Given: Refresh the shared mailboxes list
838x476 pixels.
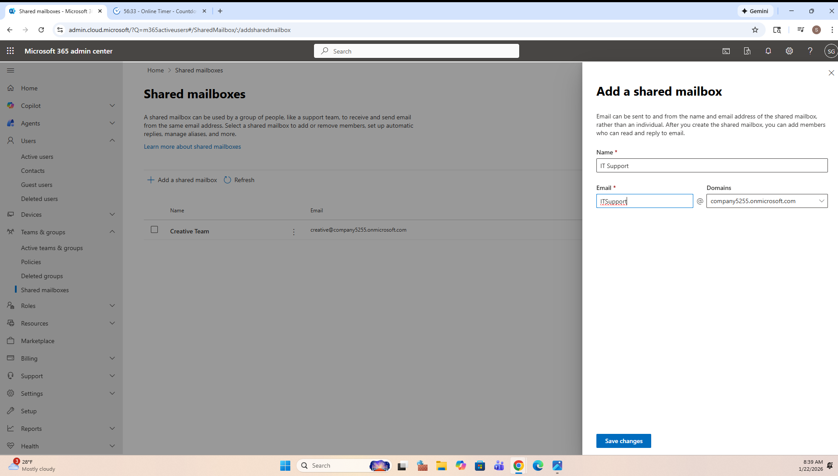Looking at the screenshot, I should coord(239,180).
